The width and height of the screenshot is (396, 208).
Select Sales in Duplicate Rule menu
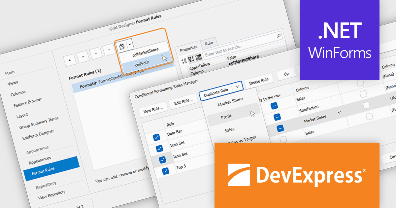tap(230, 130)
